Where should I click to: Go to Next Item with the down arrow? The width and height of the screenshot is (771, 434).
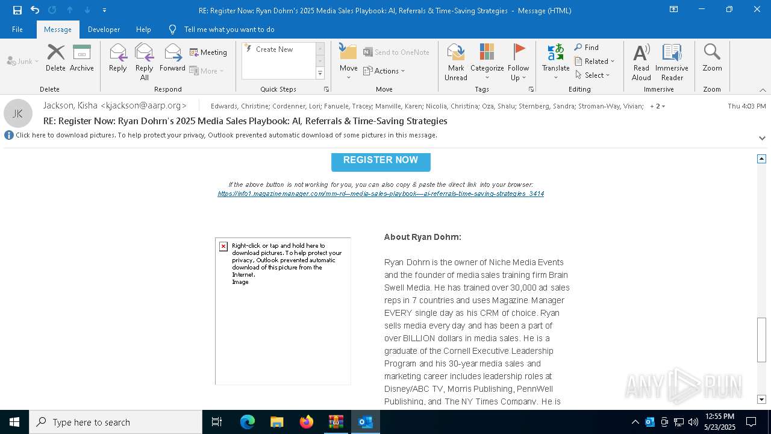[x=87, y=10]
